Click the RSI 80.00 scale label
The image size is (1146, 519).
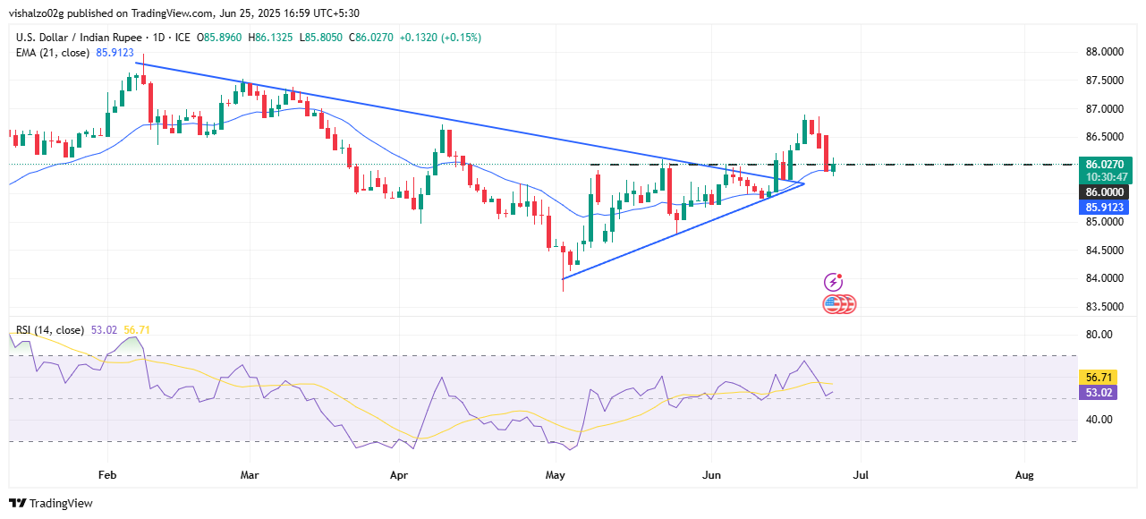pos(1099,335)
